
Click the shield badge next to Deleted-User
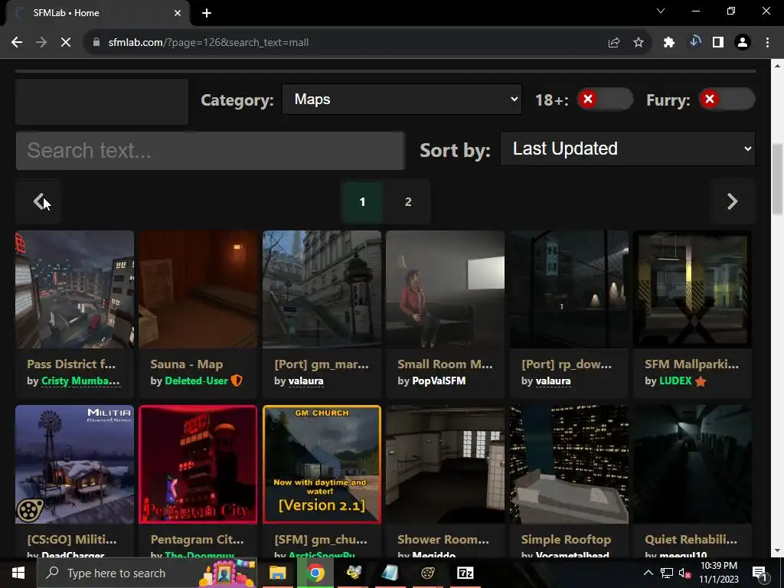[237, 381]
